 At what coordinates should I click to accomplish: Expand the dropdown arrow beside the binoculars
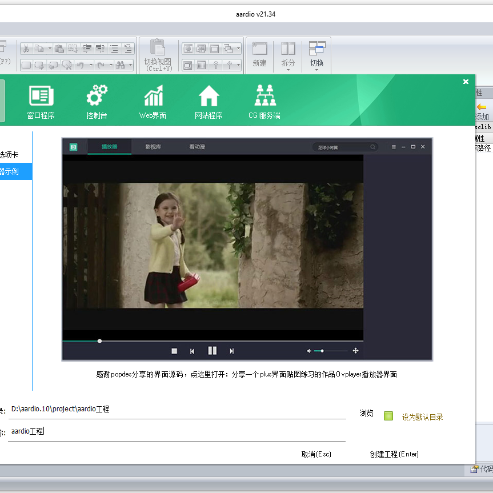click(x=130, y=65)
